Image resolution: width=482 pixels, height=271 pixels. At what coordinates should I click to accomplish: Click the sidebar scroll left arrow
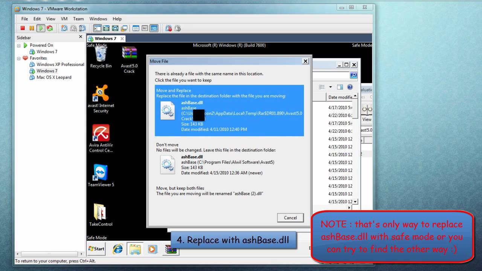17,254
